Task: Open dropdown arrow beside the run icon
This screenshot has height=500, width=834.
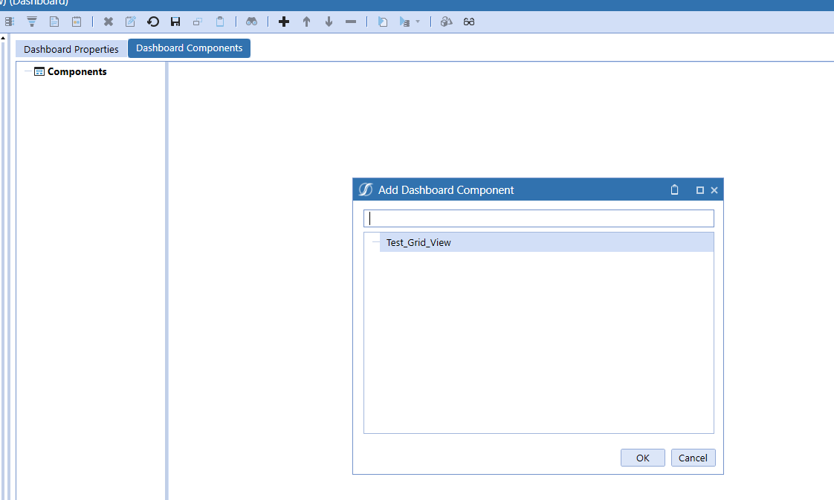Action: pos(418,22)
